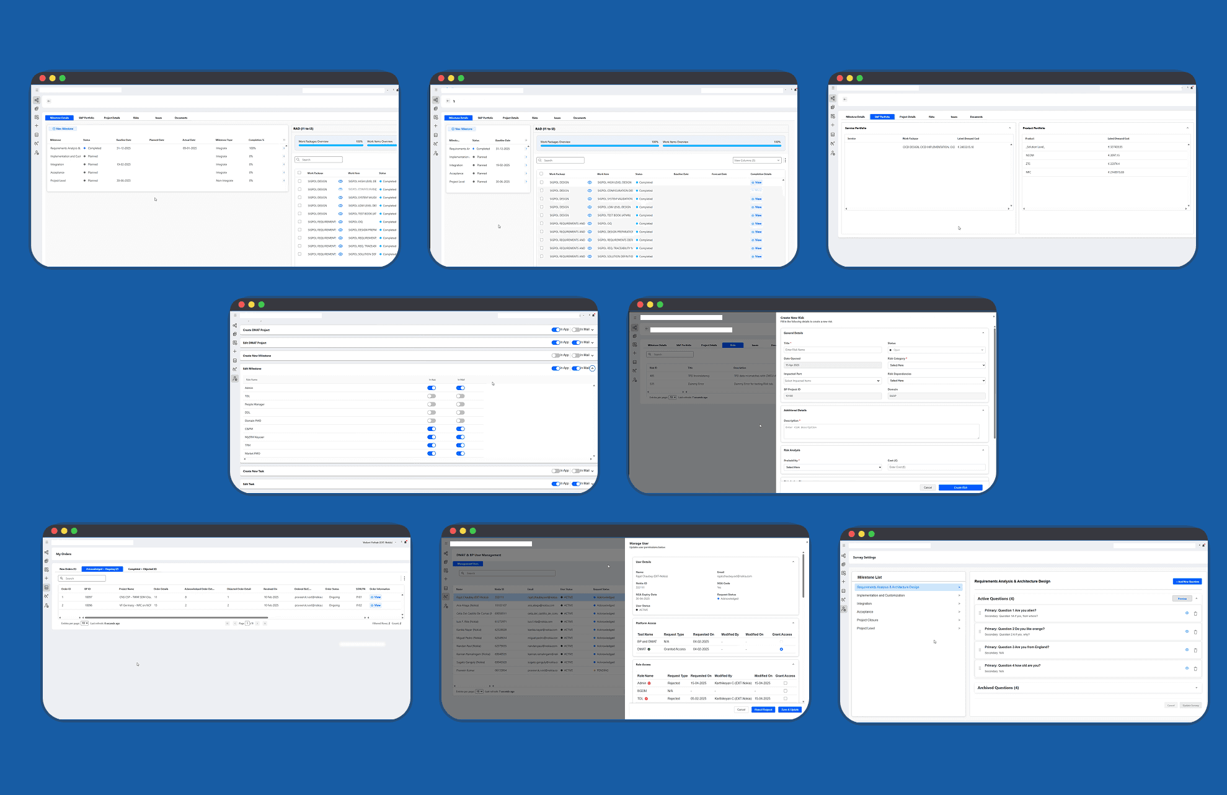Click drag handle of Question 3 England

(x=980, y=649)
